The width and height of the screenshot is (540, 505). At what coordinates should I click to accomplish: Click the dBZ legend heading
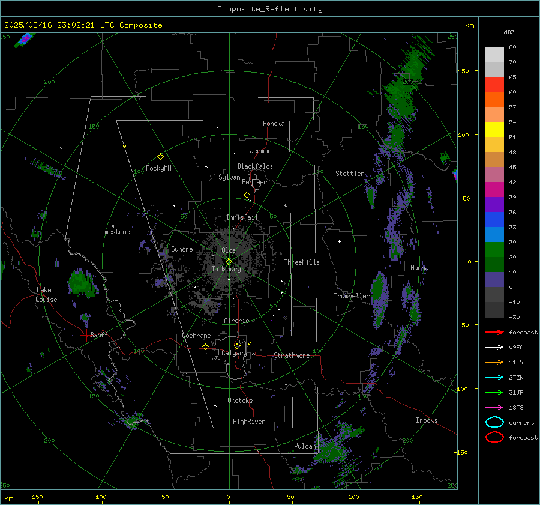coord(509,32)
